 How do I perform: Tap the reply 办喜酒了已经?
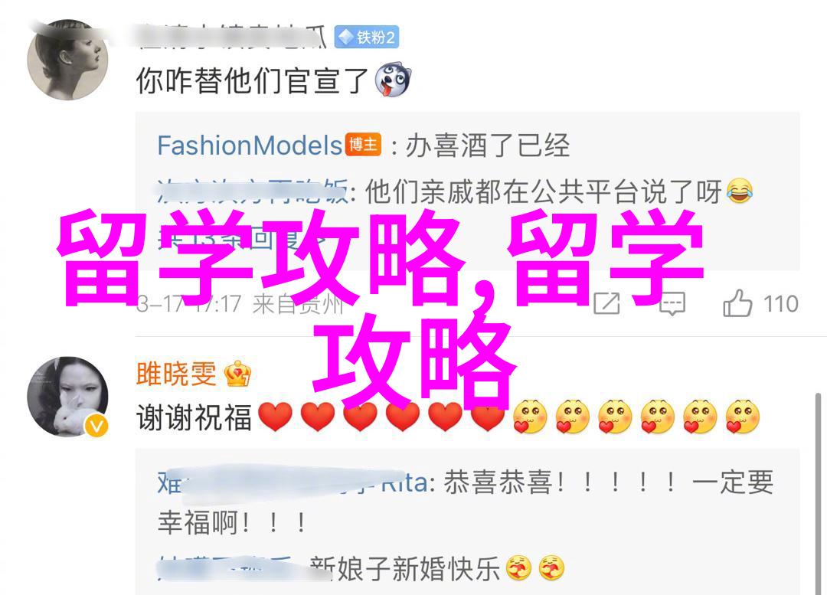487,145
